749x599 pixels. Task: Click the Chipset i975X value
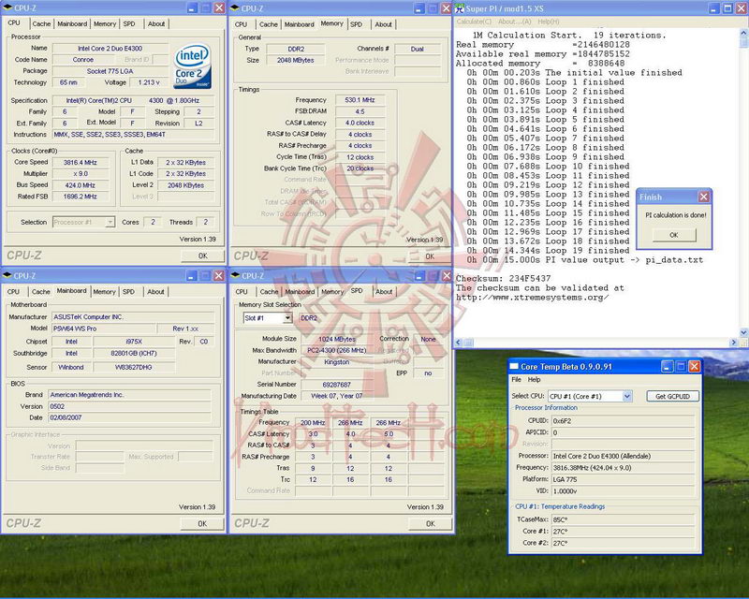tap(134, 342)
